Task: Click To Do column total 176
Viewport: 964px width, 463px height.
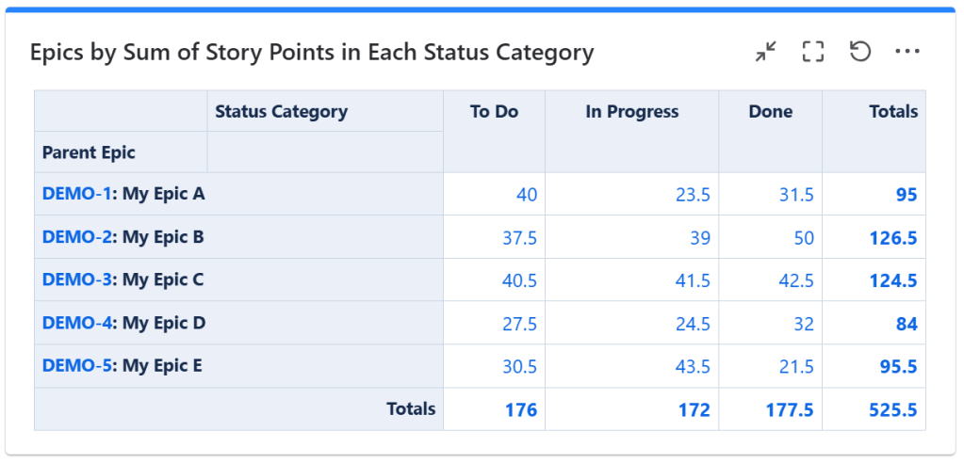Action: (x=520, y=409)
